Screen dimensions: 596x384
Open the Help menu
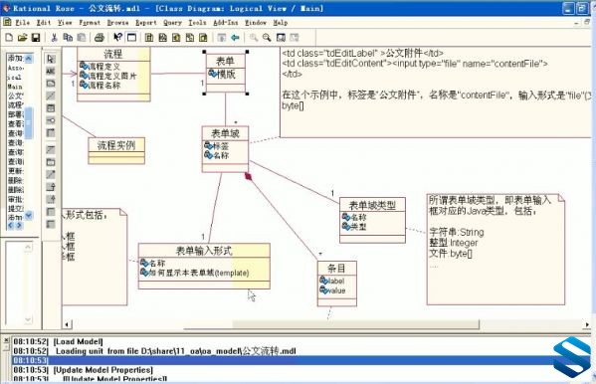tap(281, 23)
